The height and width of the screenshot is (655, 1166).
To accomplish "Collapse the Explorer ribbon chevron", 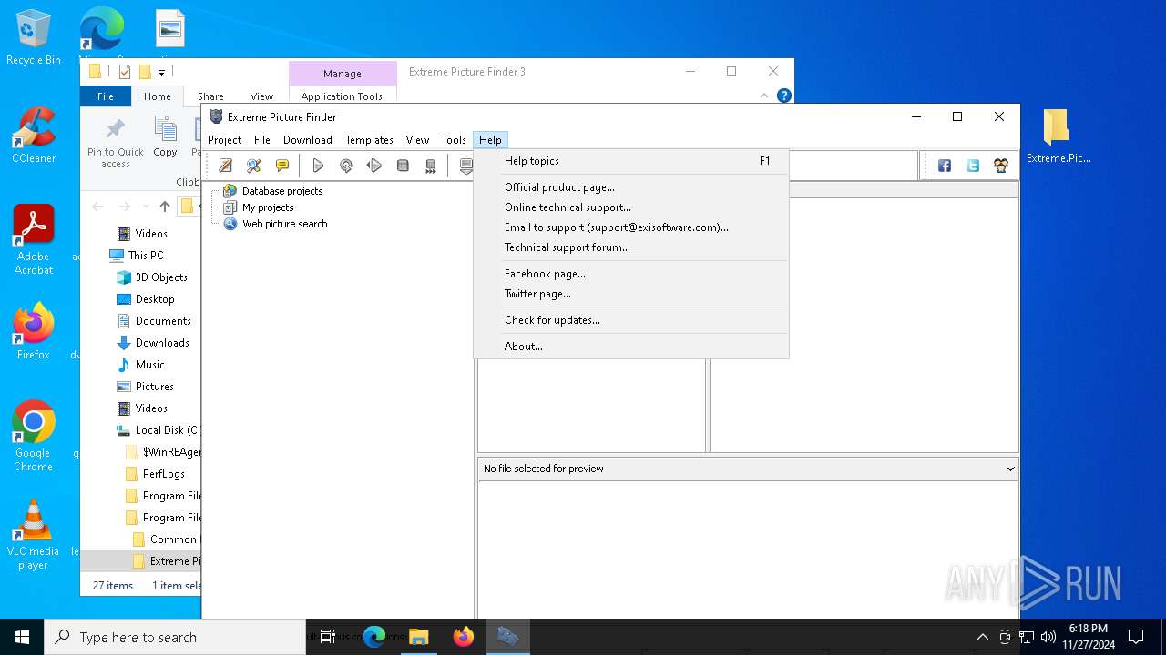I will 764,96.
